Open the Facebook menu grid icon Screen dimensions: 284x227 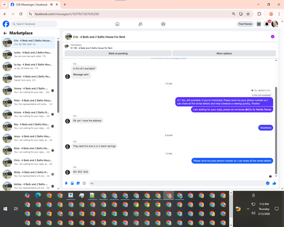click(258, 24)
